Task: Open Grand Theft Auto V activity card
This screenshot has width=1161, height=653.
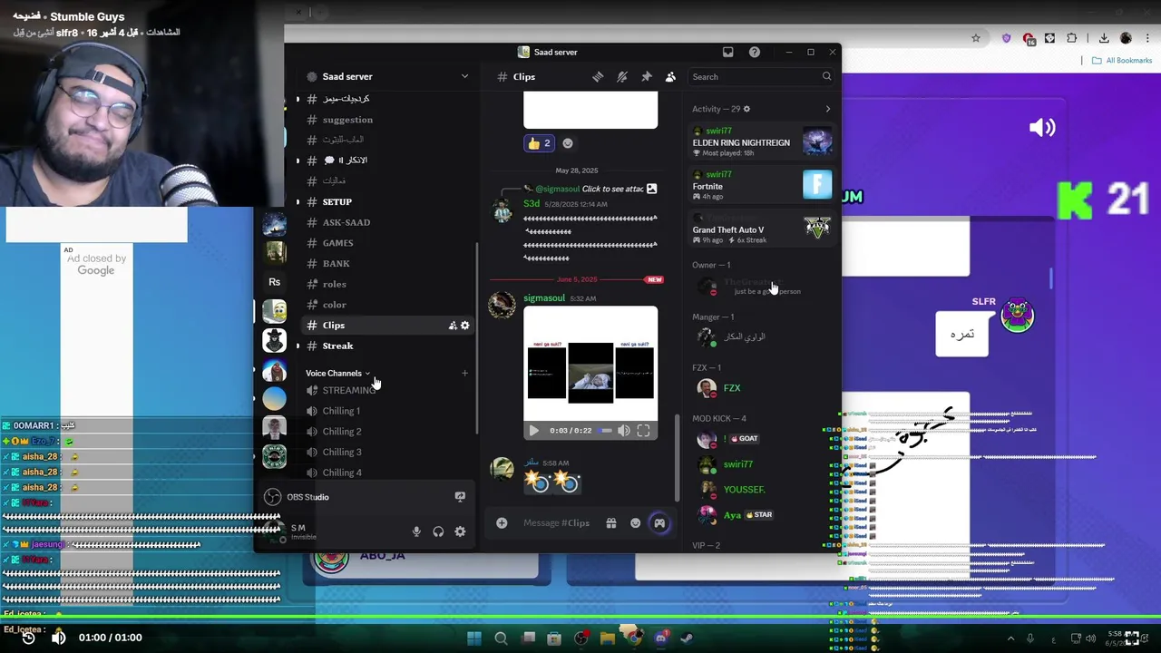Action: 762,229
